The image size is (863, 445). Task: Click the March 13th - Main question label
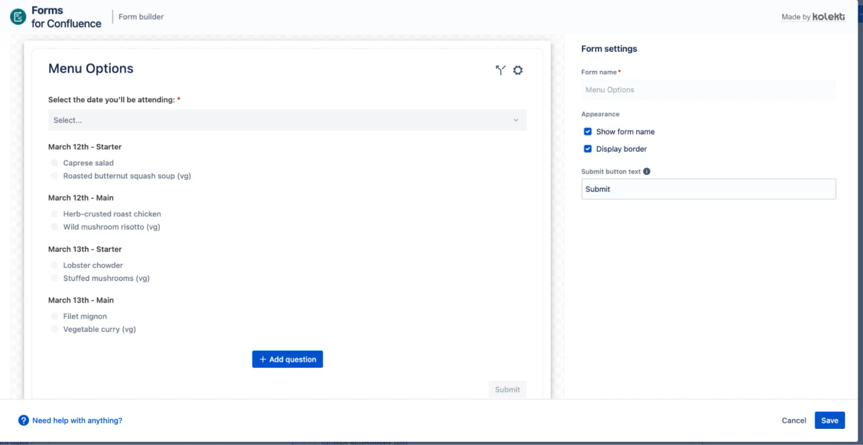coord(81,300)
